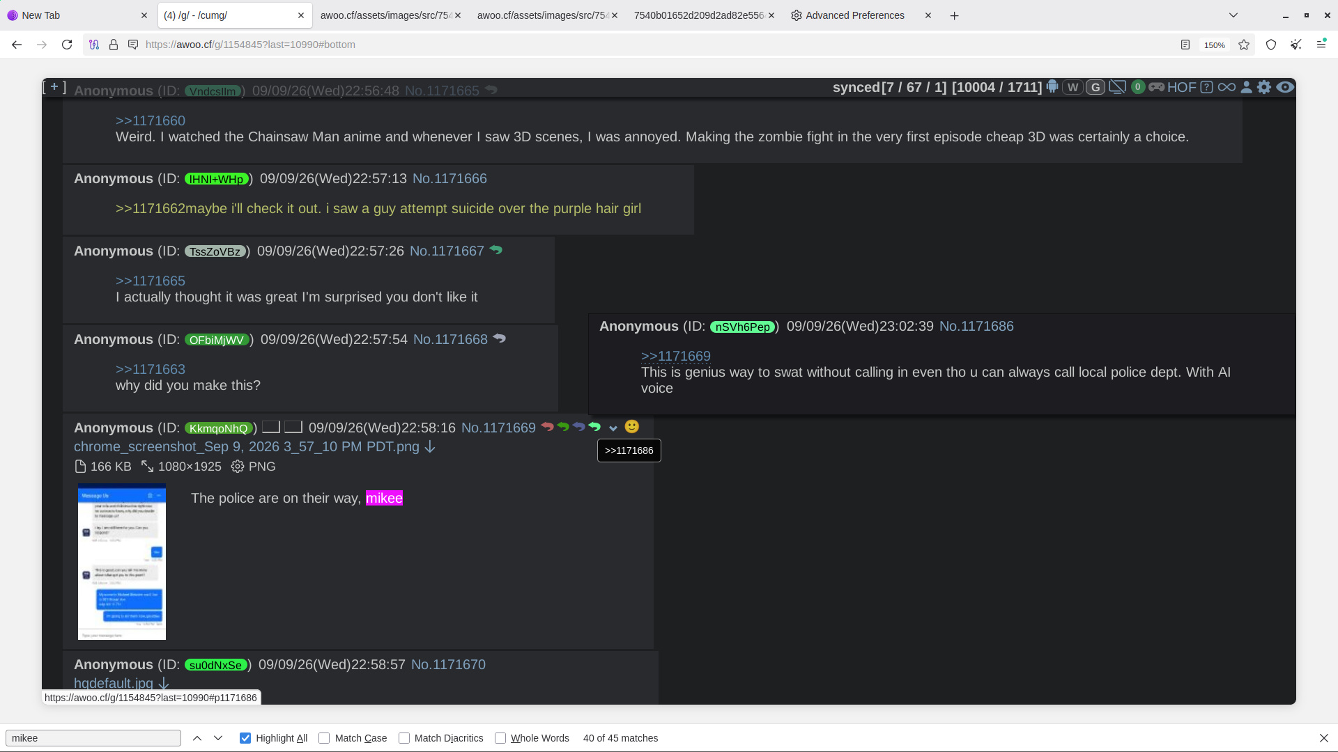Uncheck the Highlight All checkbox
Image resolution: width=1338 pixels, height=752 pixels.
pyautogui.click(x=245, y=738)
